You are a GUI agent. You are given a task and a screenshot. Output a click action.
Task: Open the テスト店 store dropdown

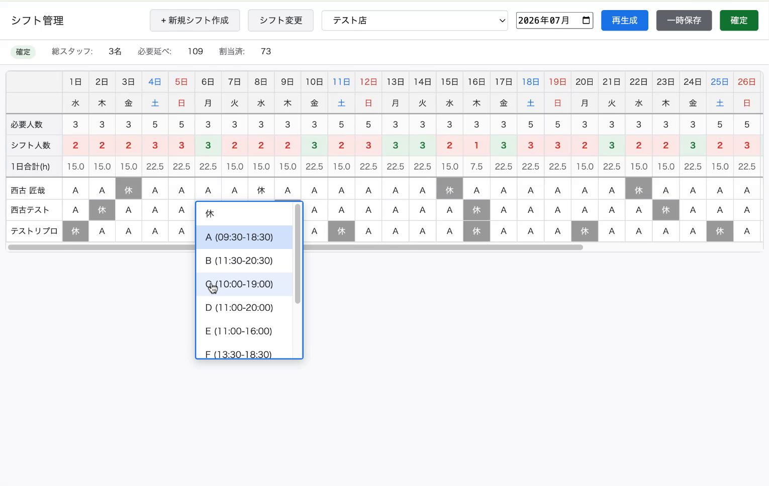click(x=415, y=21)
